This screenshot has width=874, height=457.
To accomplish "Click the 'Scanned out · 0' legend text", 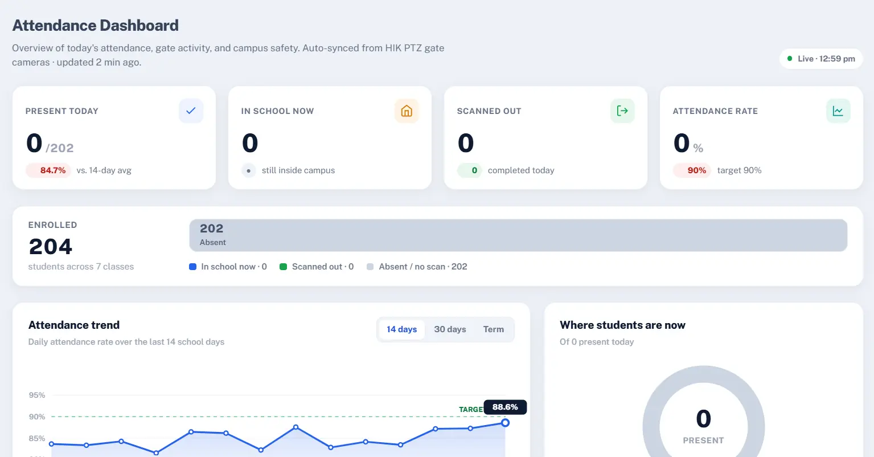I will [x=323, y=267].
